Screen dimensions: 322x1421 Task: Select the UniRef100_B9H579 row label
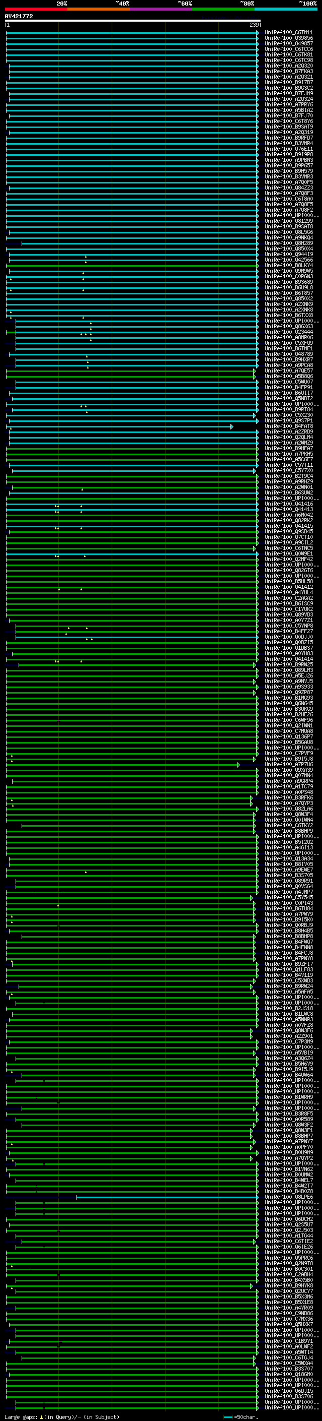[288, 171]
